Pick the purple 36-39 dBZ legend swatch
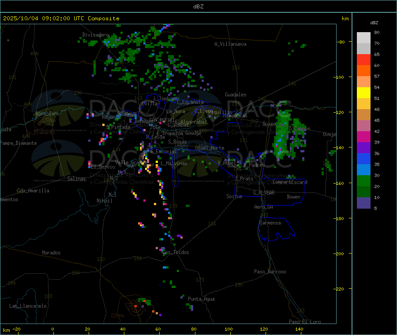Image resolution: width=397 pixels, height=335 pixels. click(363, 148)
